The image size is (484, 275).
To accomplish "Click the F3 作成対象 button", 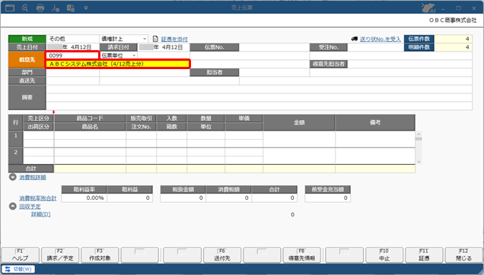I will click(100, 255).
